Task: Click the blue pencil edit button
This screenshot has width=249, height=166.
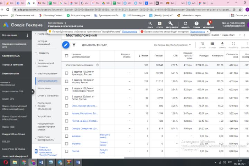Action: tap(66, 45)
